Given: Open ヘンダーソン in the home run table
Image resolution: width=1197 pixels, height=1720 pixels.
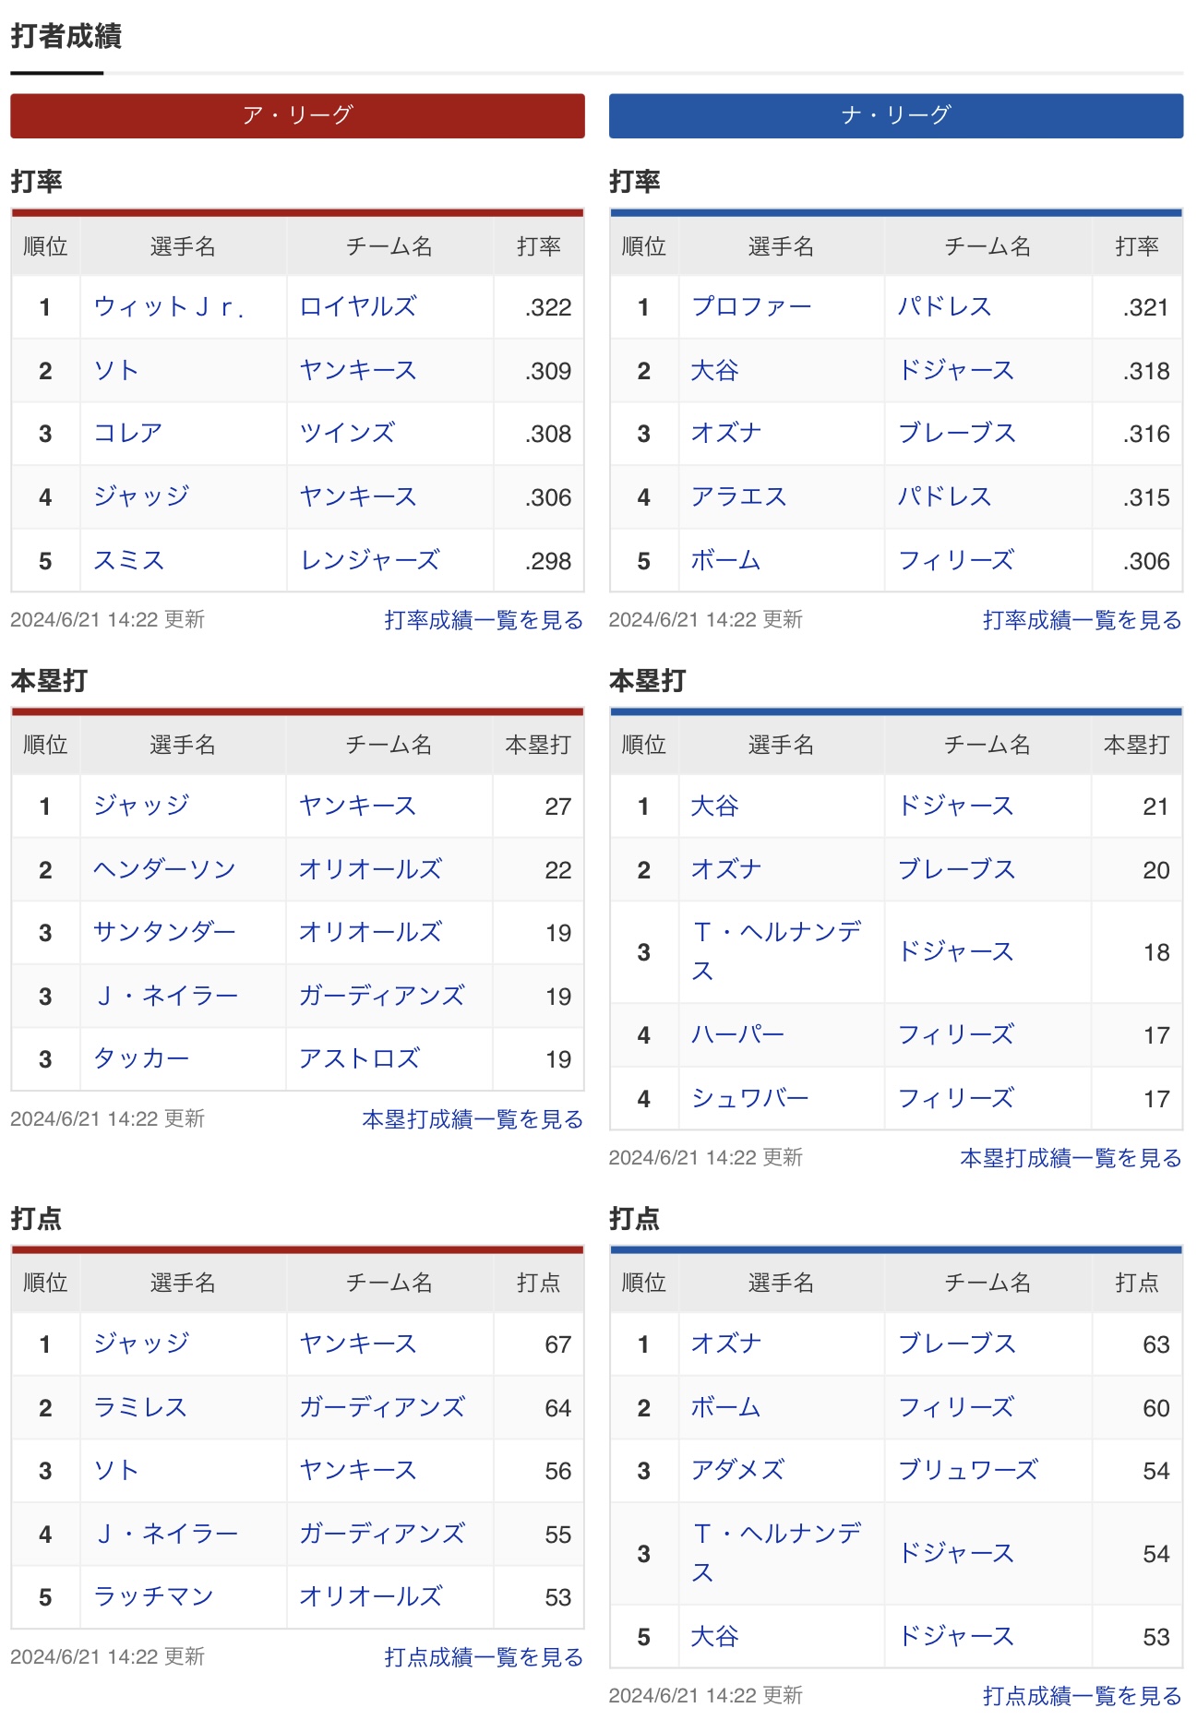Looking at the screenshot, I should click(164, 870).
